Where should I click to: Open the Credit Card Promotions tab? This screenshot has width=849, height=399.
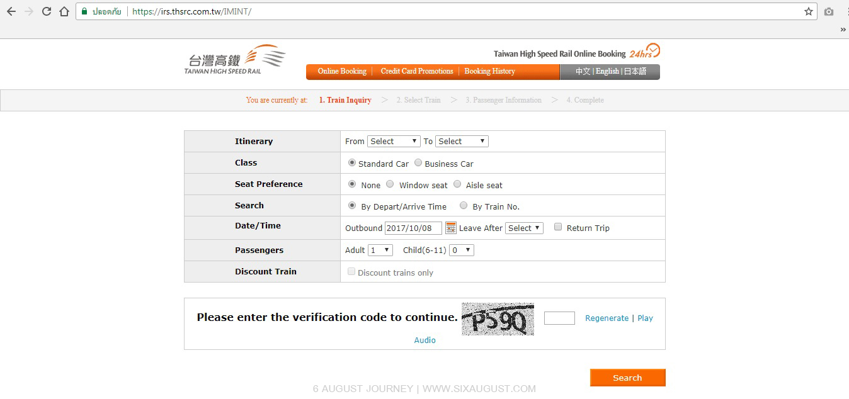(416, 72)
